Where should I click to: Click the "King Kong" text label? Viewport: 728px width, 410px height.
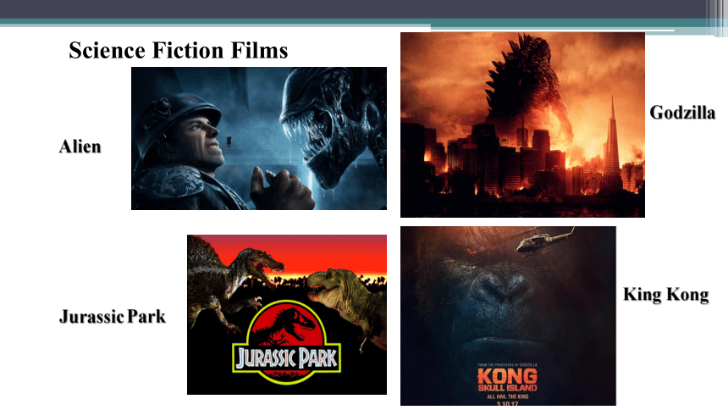pyautogui.click(x=666, y=295)
